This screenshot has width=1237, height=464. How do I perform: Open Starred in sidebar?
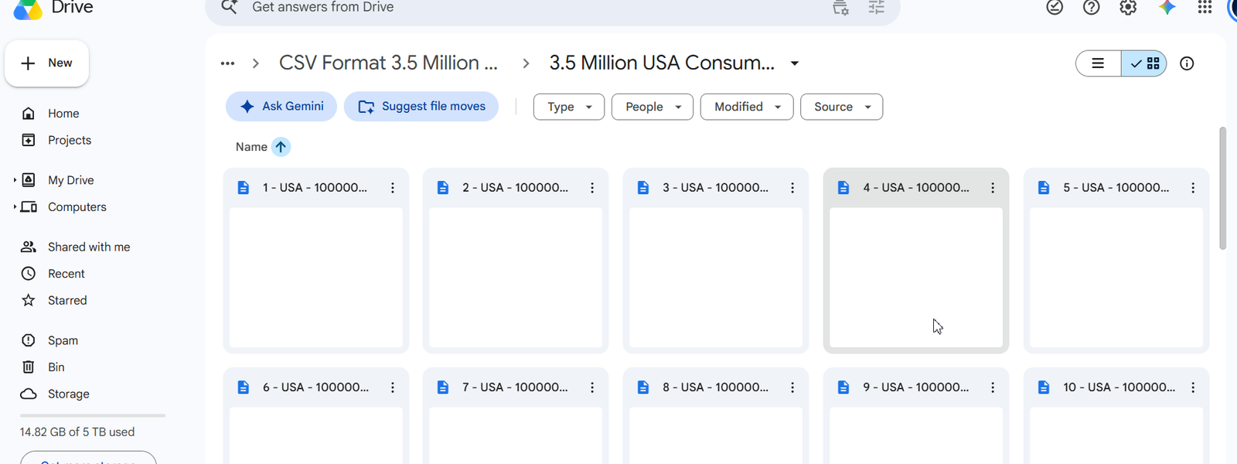coord(67,300)
